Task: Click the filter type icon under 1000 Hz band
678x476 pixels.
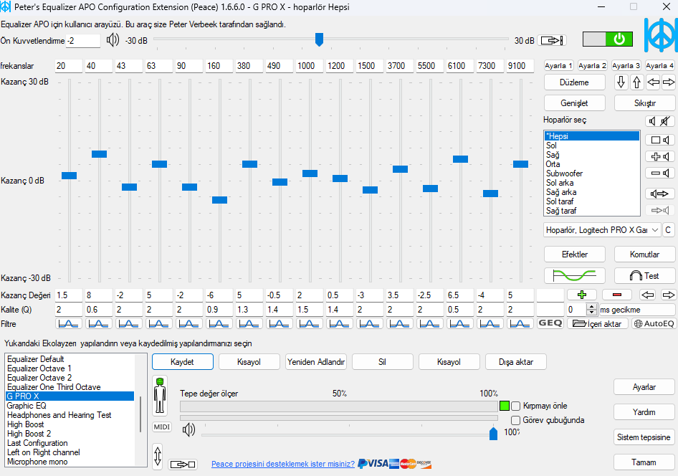Action: (x=309, y=323)
